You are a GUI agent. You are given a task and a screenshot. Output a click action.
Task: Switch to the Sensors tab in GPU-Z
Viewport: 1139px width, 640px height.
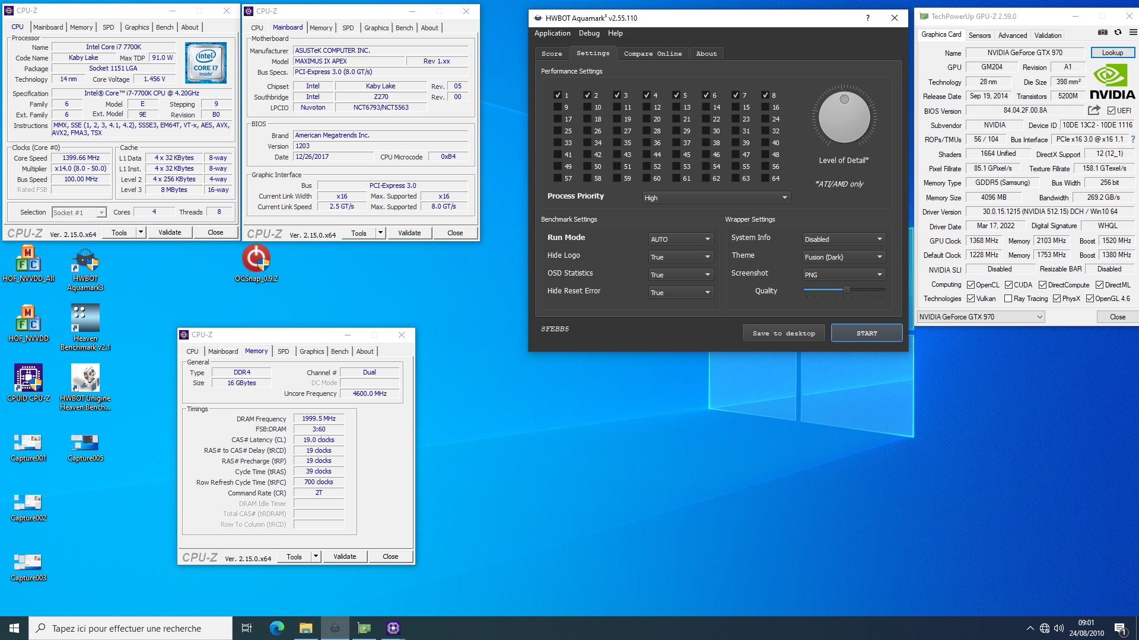(x=979, y=35)
